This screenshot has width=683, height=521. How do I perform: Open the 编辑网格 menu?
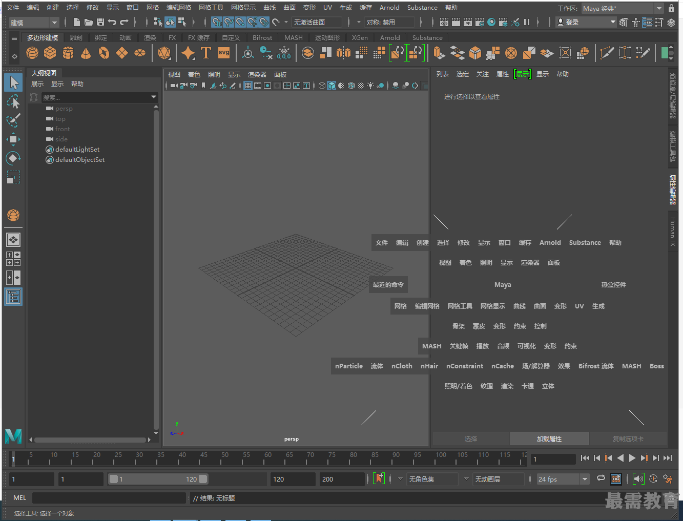click(179, 8)
